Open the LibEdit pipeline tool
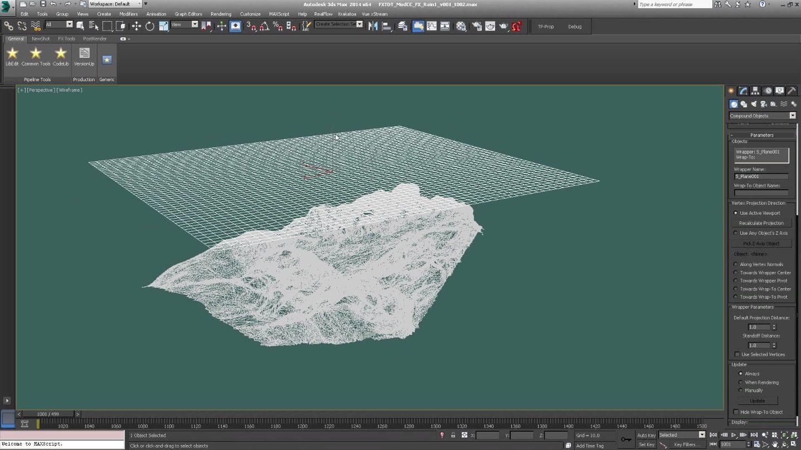 pos(12,57)
